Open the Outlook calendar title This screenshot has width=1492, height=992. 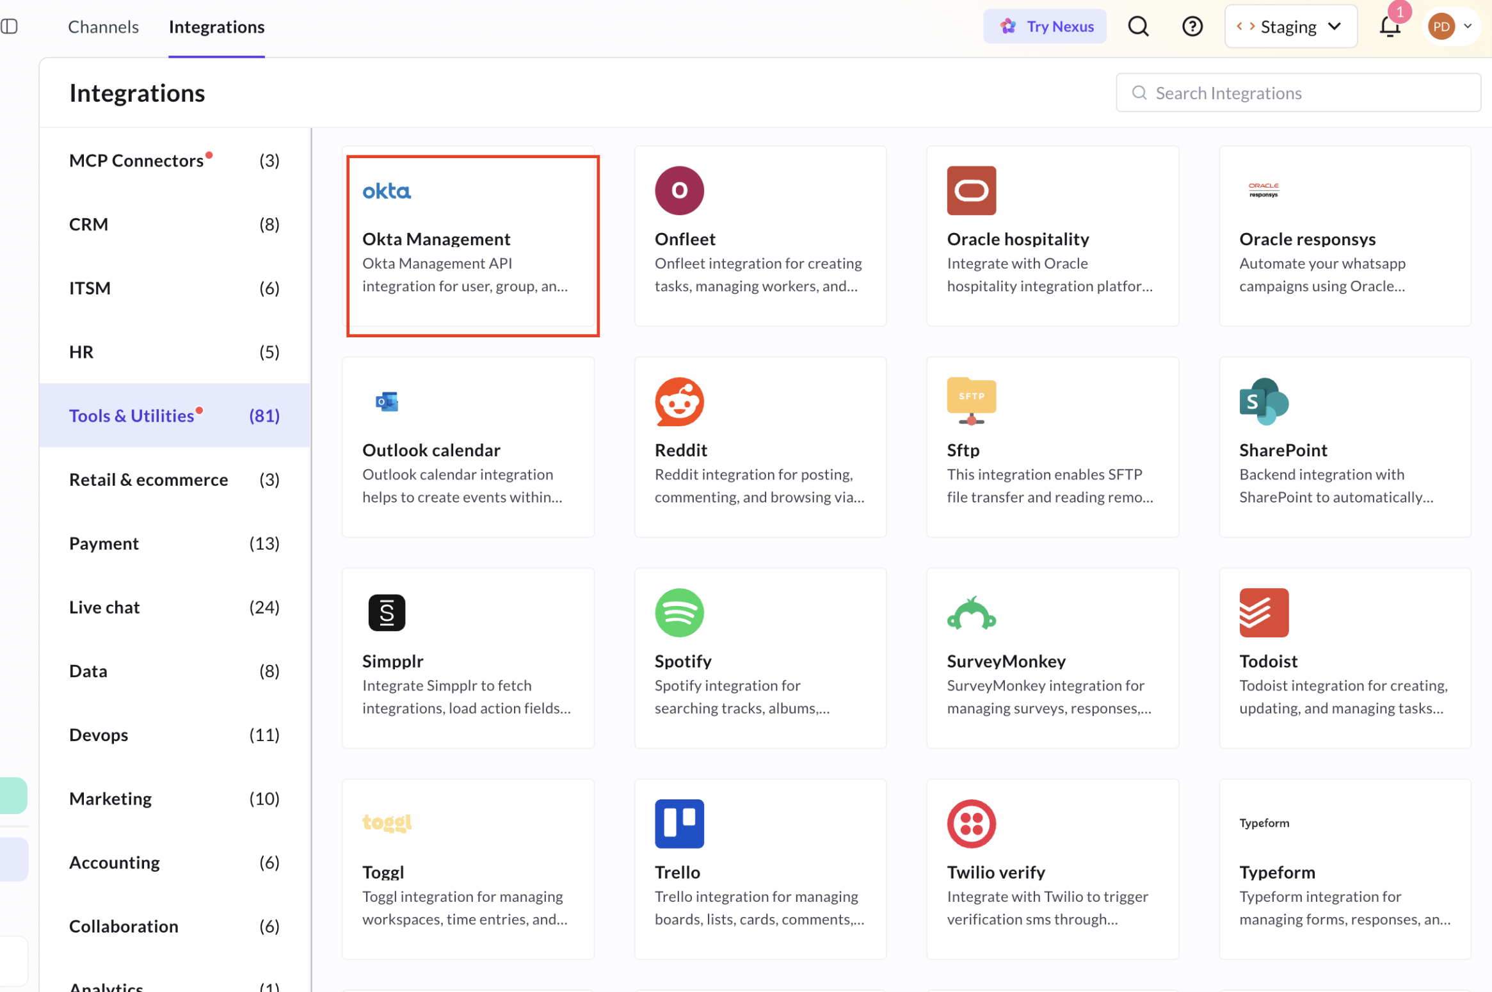pos(431,450)
